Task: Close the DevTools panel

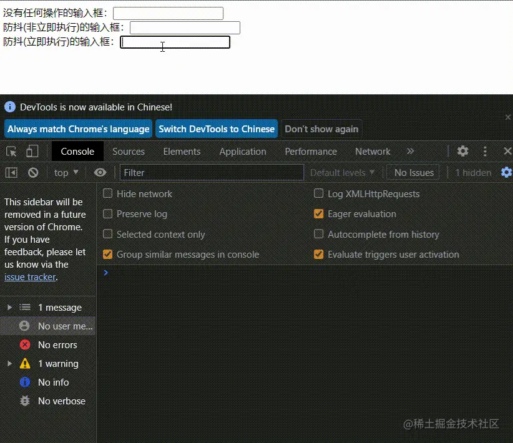Action: pos(507,151)
